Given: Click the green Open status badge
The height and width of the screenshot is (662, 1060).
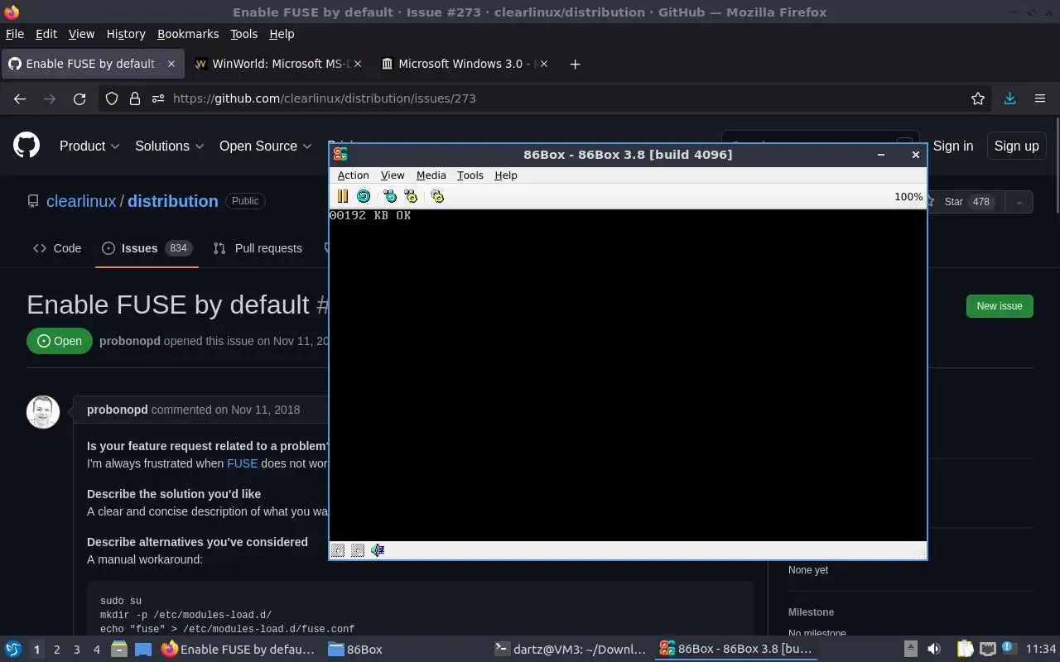Looking at the screenshot, I should (60, 341).
